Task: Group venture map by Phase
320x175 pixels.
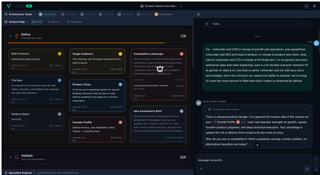Action: click(x=37, y=22)
